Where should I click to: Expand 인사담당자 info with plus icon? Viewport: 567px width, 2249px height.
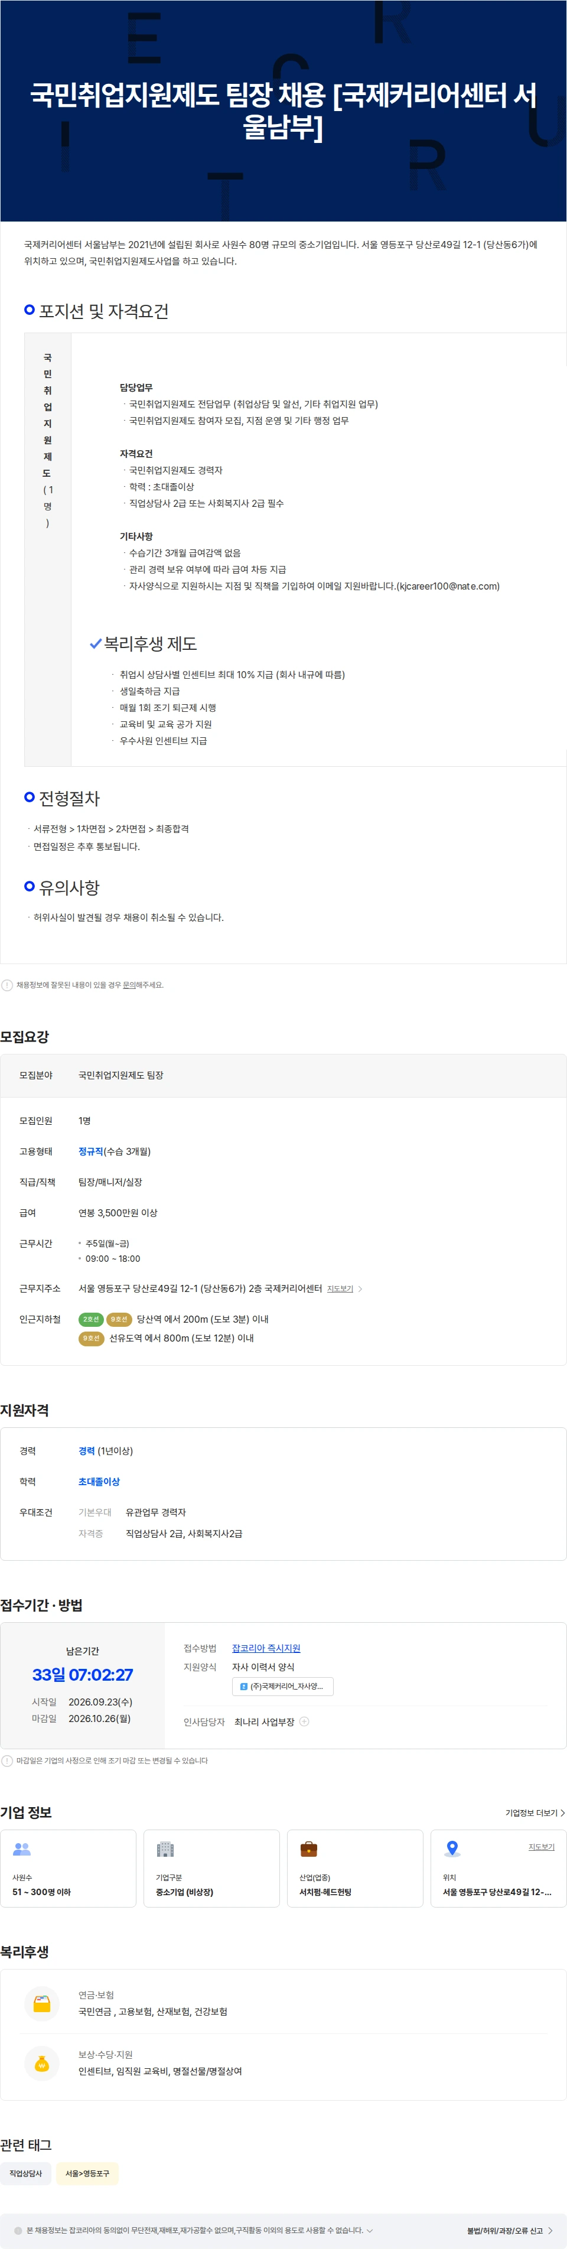pos(304,1721)
